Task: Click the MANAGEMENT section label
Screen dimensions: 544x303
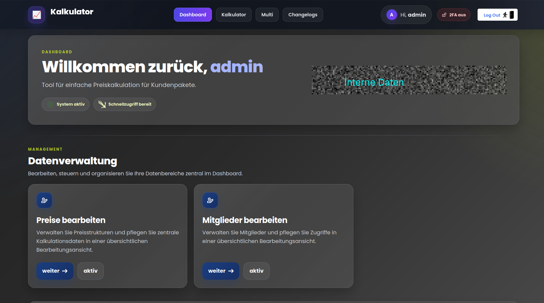Action: [45, 149]
